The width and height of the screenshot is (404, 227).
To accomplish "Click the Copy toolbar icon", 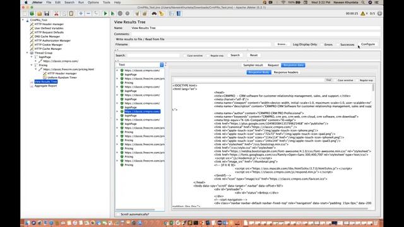I will (x=64, y=13).
